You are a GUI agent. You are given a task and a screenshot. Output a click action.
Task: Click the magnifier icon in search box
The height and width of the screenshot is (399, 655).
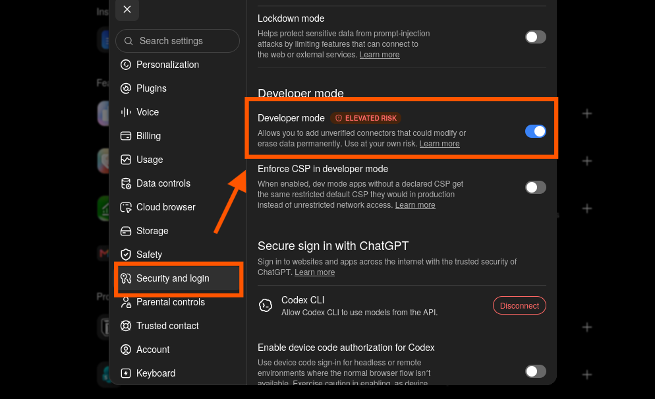click(x=128, y=41)
